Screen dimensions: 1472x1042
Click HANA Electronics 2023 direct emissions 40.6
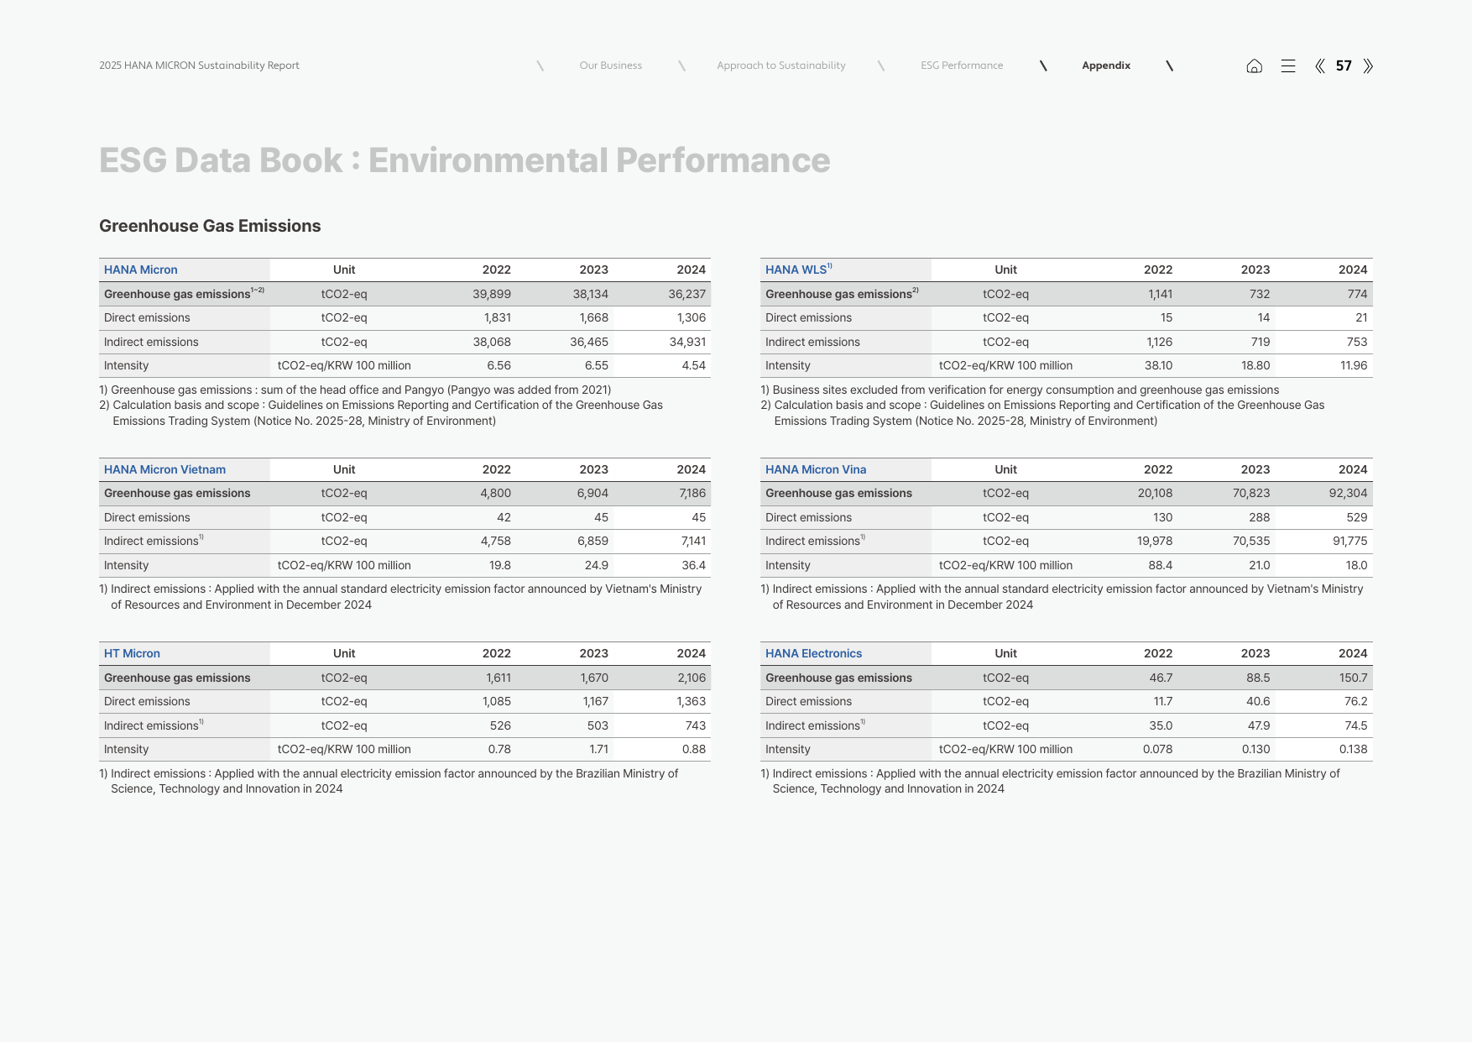1258,701
